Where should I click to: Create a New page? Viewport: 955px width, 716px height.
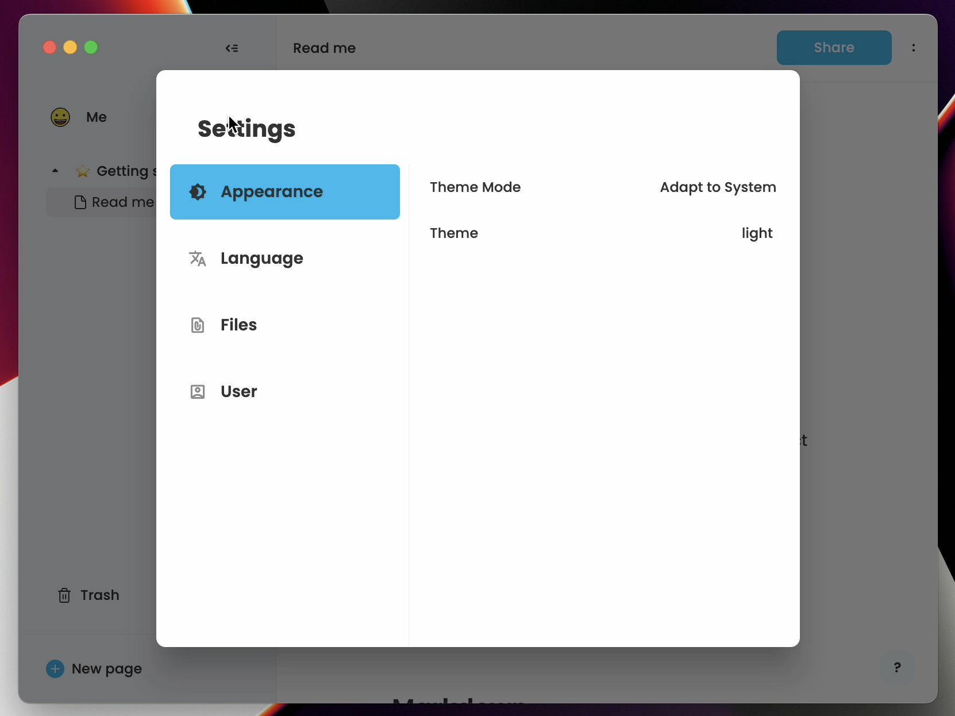pyautogui.click(x=94, y=669)
